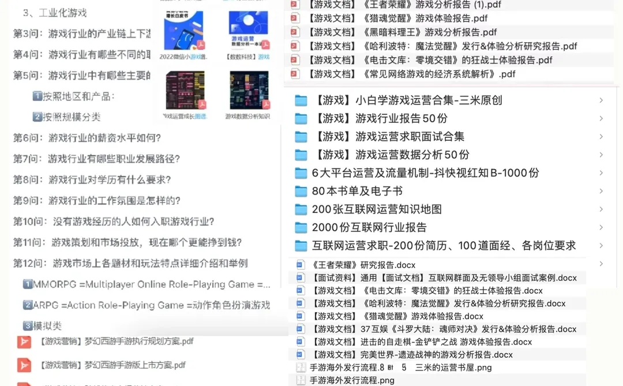Expand chevron for 互联网运营求职-200份简历 folder
The image size is (623, 386).
[x=601, y=246]
